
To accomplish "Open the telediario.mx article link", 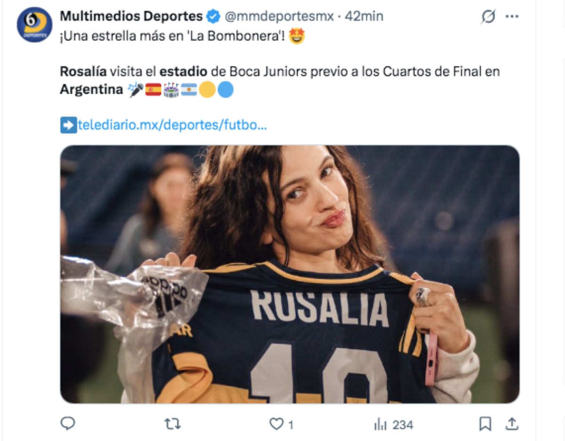I will click(169, 124).
